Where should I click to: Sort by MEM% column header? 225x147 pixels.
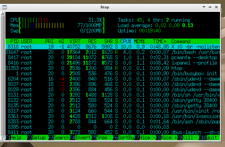tap(139, 42)
